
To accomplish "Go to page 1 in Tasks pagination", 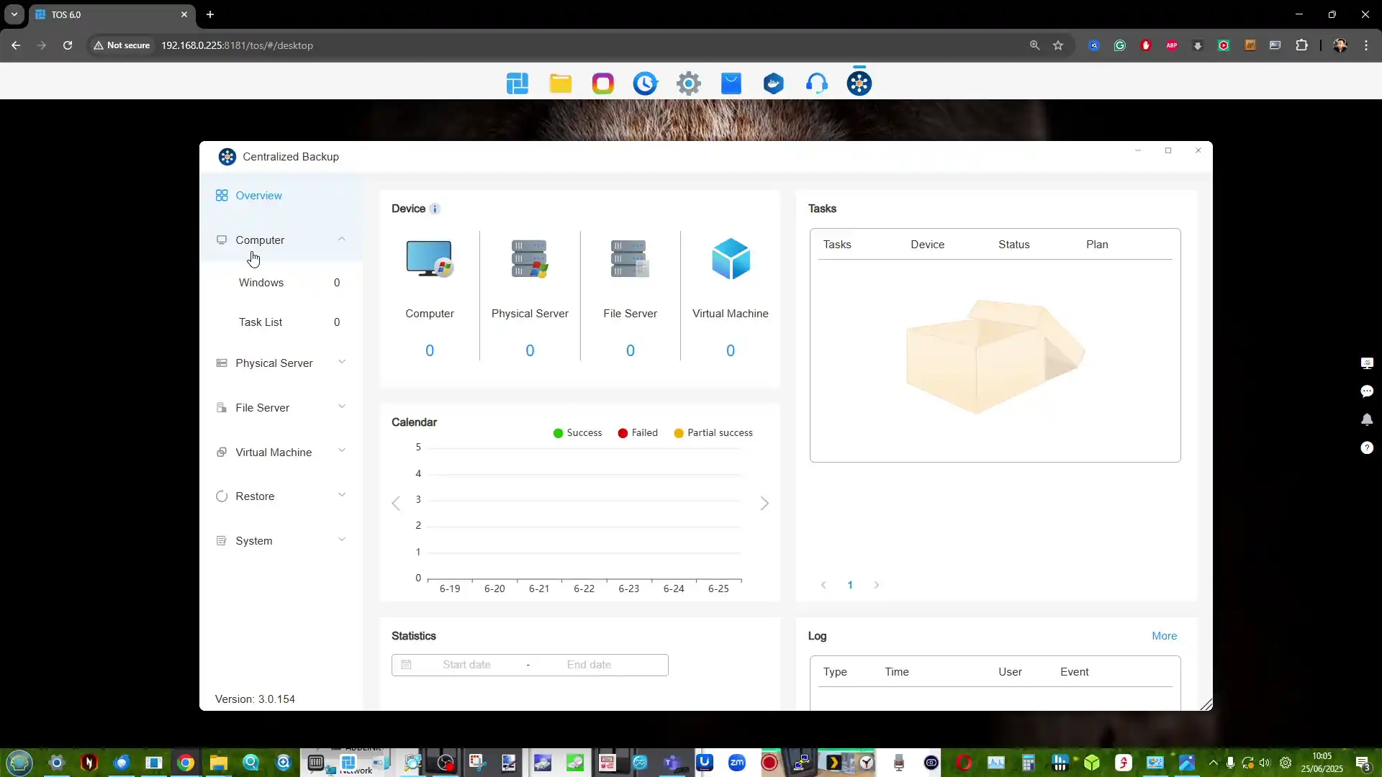I will coord(850,585).
